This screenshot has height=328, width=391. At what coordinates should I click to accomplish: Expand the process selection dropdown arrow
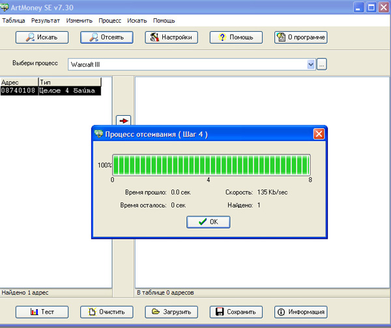pos(311,64)
